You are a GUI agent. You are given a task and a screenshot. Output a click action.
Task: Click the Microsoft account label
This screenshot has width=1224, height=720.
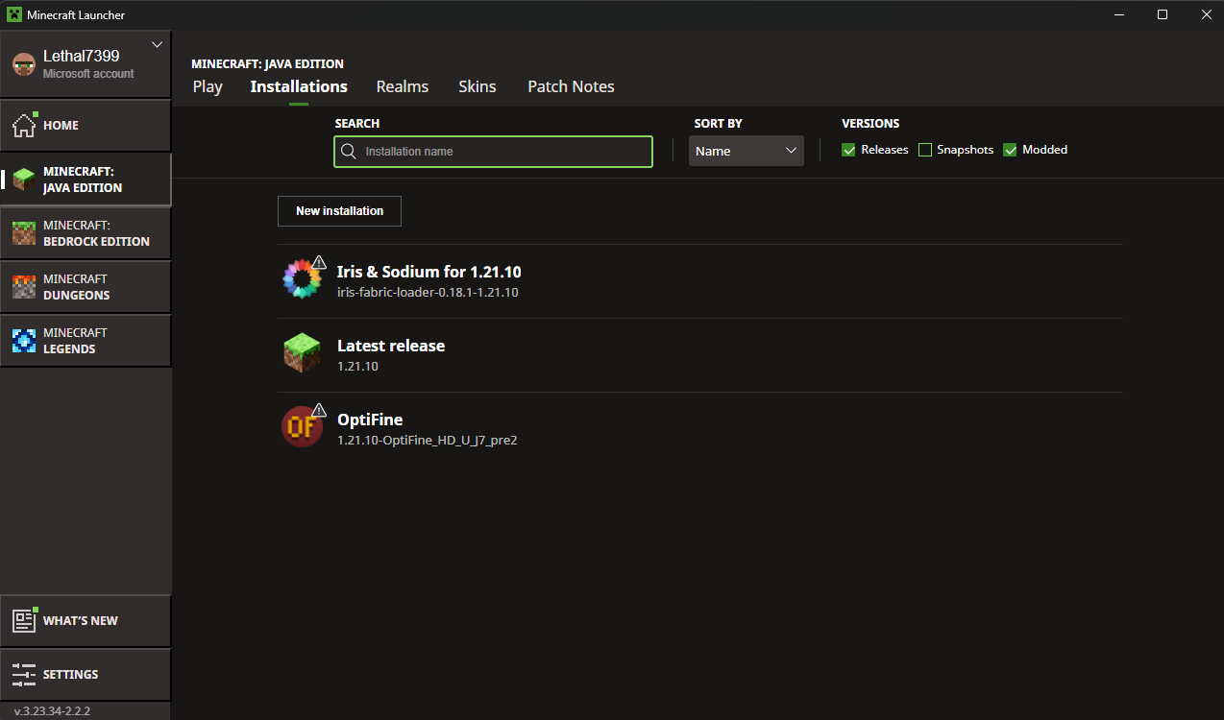coord(88,74)
